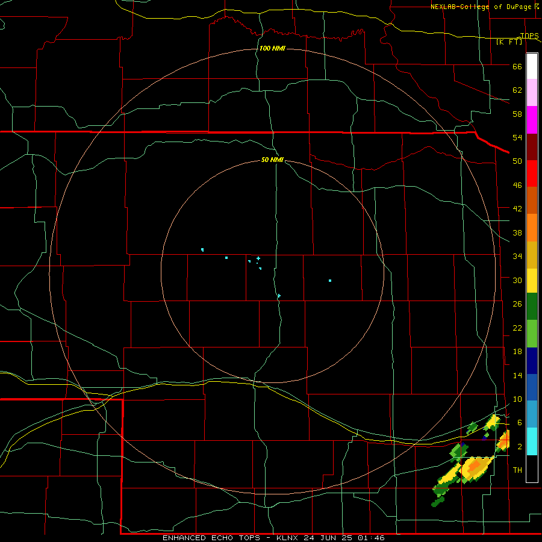Click the legend value 26
The width and height of the screenshot is (542, 542).
click(517, 304)
